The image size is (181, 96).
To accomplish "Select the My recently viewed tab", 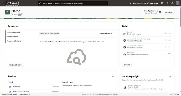I will 13,32.
